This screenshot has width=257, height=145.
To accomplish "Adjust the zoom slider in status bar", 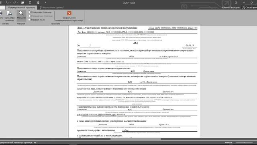I will [x=244, y=142].
